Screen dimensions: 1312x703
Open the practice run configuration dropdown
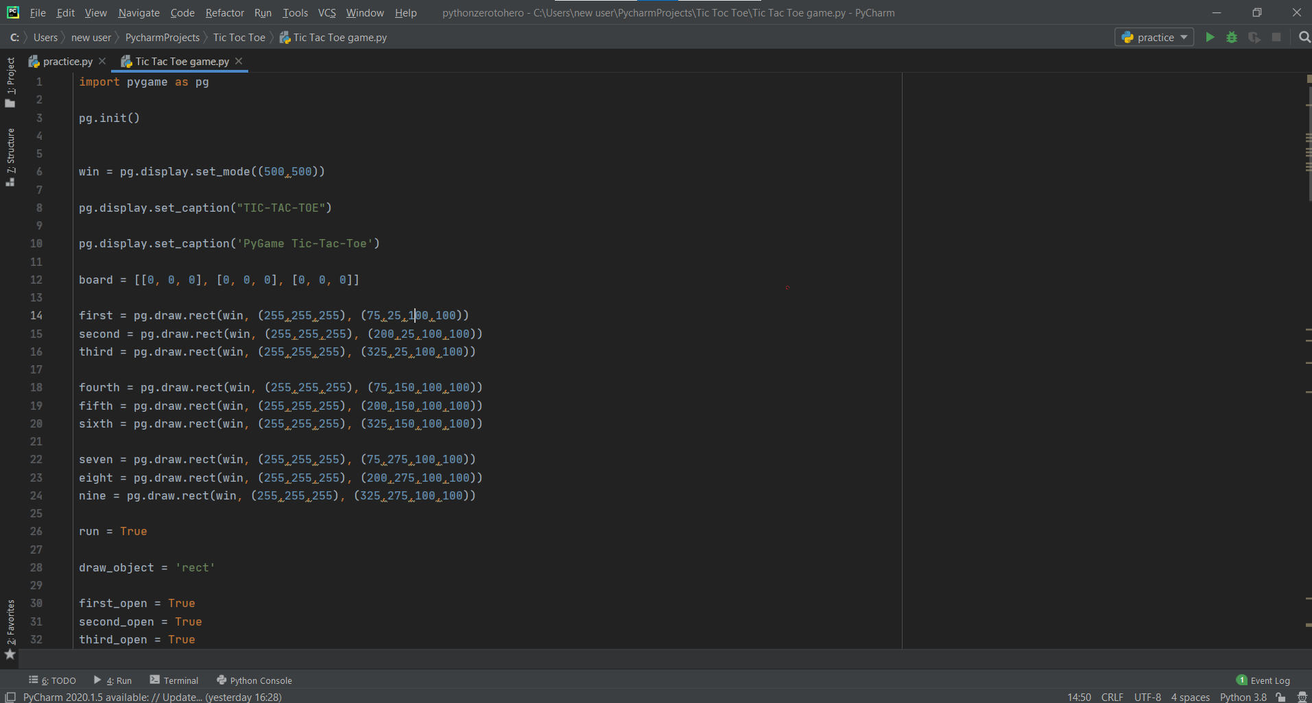1155,37
